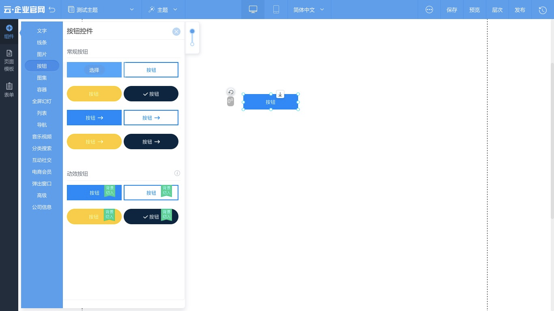Select the 弹出窗口 component category
The width and height of the screenshot is (554, 311).
[42, 184]
